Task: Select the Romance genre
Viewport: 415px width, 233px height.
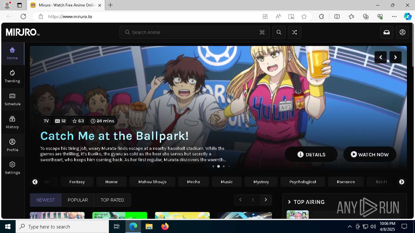Action: point(346,182)
